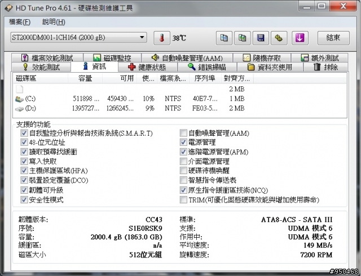
Task: Toggle the 安全性模式 checkbox
Action: click(24, 199)
